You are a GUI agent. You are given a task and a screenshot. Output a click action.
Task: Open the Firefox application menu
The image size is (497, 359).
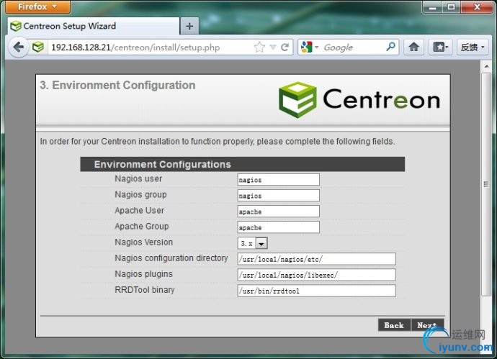click(x=37, y=6)
